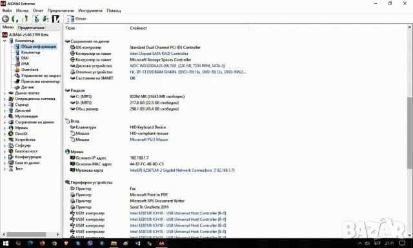This screenshot has width=413, height=248.
Task: Click the Конфигурация icon
Action: click(11, 157)
